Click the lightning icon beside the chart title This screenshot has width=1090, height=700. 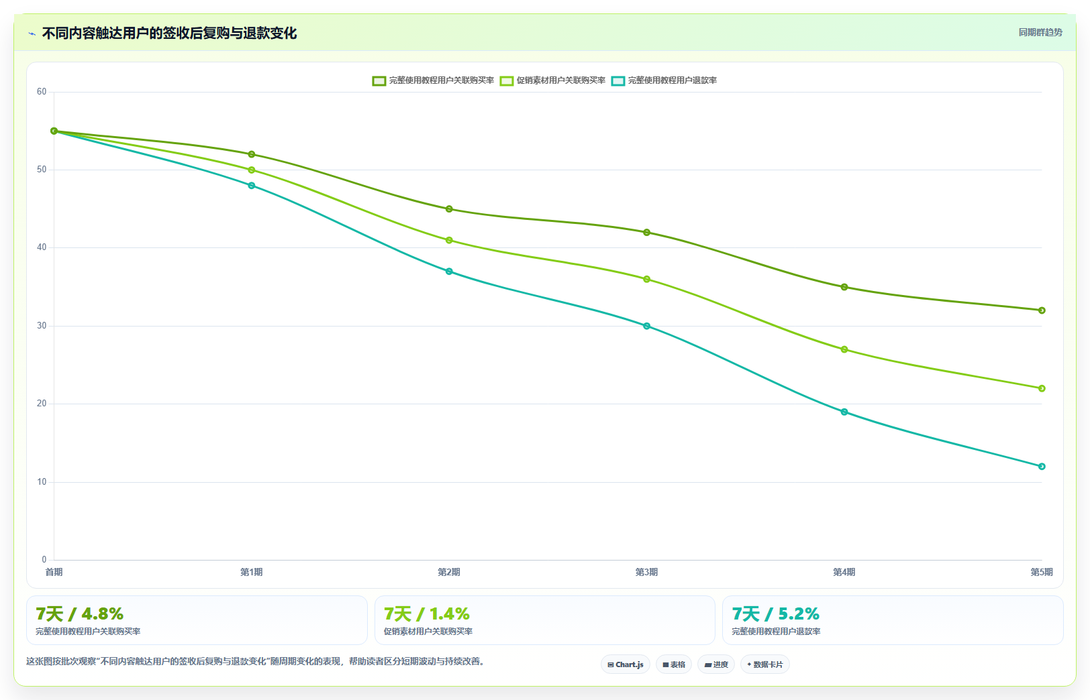32,34
